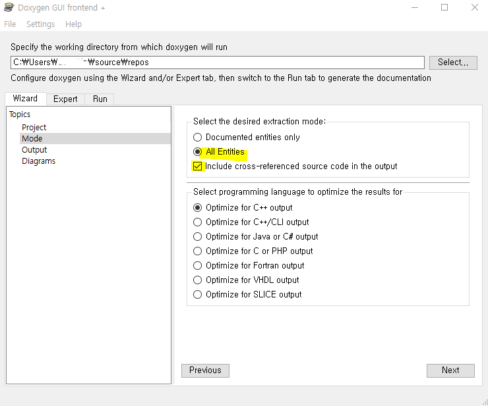Screen dimensions: 488x406
Task: Switch to the Run tab
Action: tap(100, 99)
